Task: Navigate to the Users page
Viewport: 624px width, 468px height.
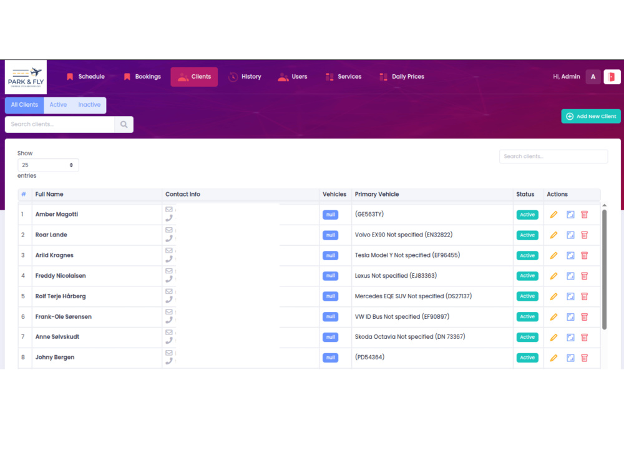Action: (293, 77)
